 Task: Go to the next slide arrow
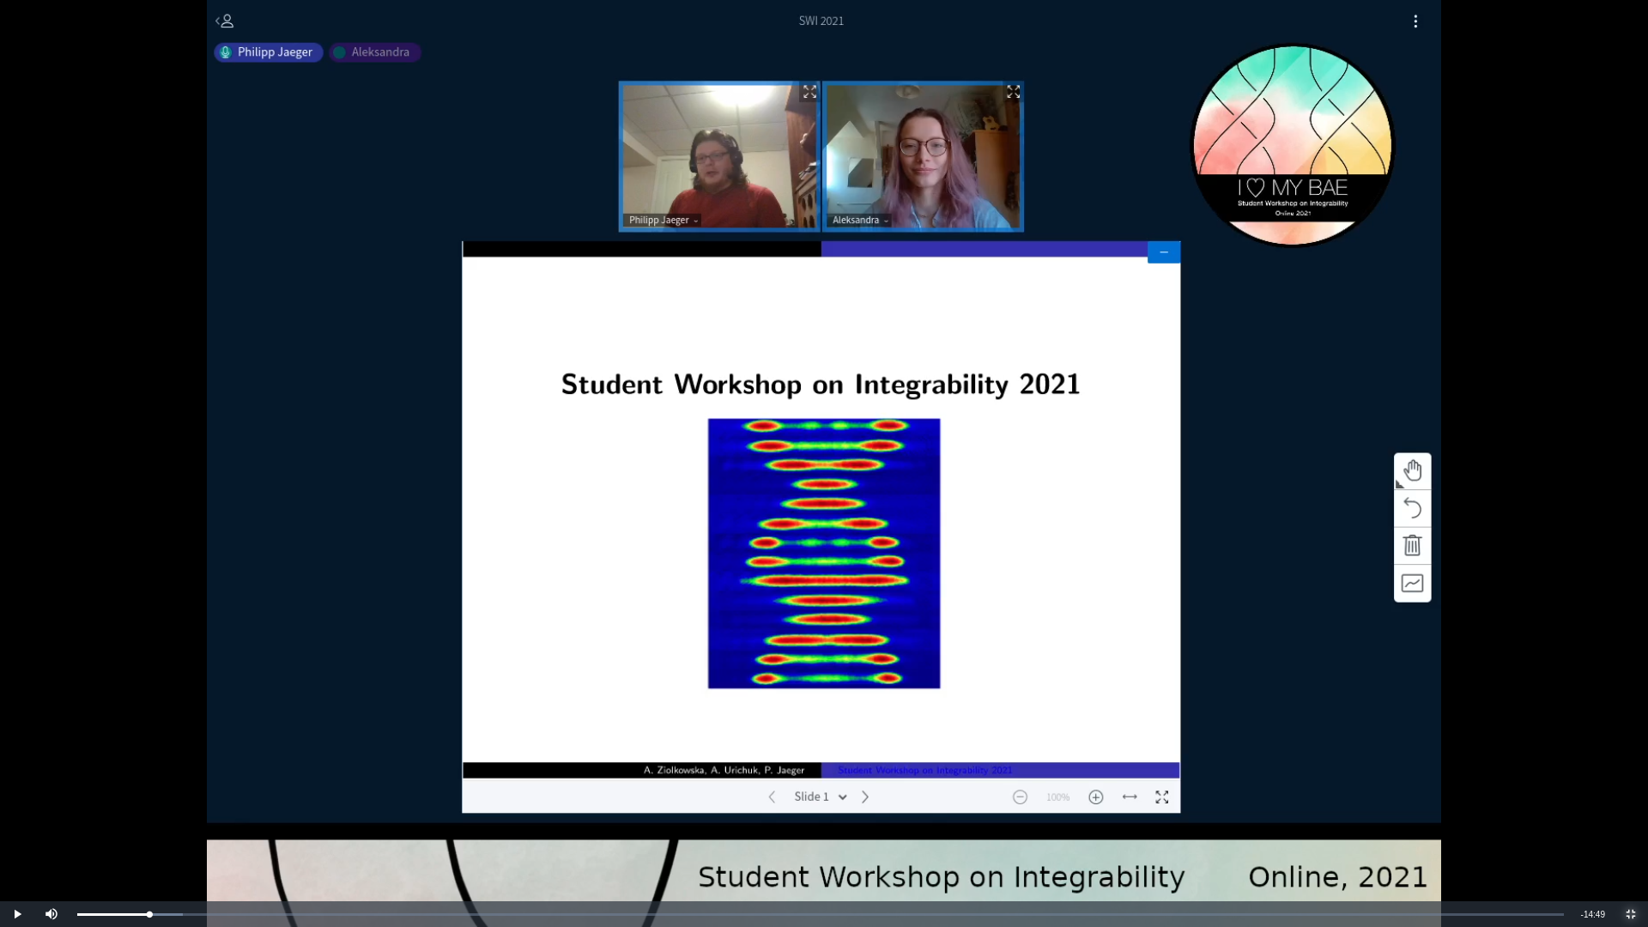865,797
